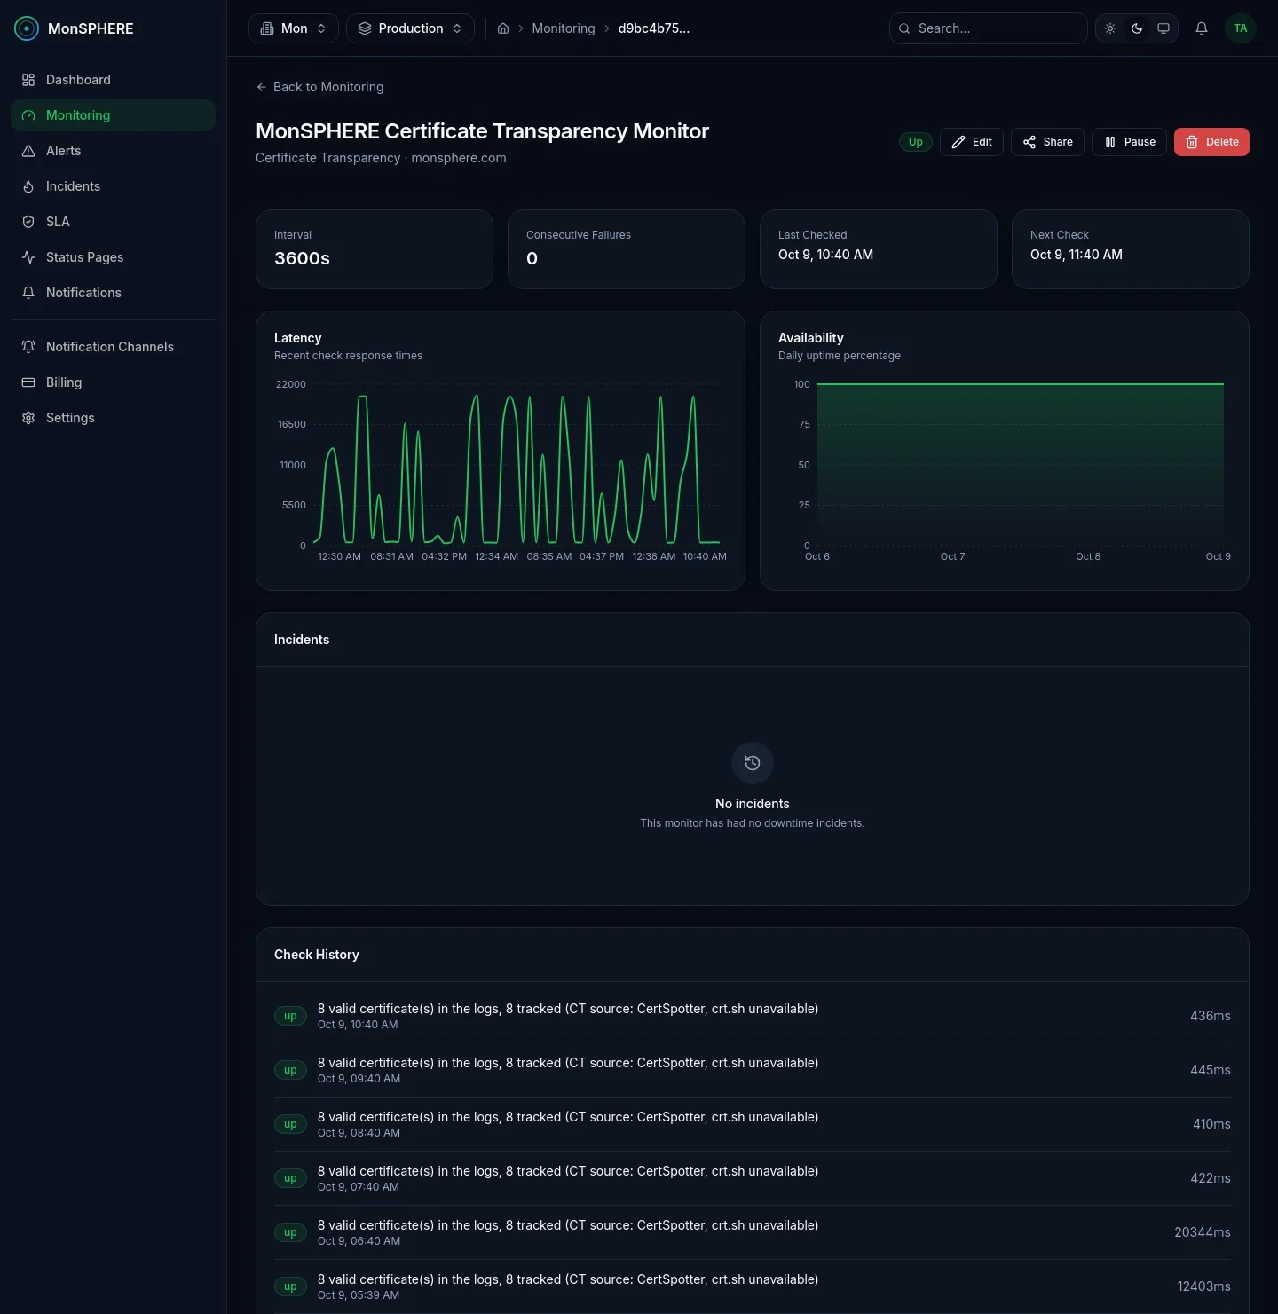Screen dimensions: 1278x1314
Task: Click the monsphere.com subtitle text
Action: coord(459,158)
